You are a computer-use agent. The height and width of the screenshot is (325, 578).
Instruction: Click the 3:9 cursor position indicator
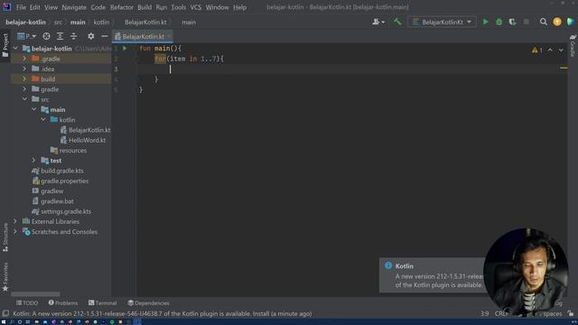click(484, 313)
